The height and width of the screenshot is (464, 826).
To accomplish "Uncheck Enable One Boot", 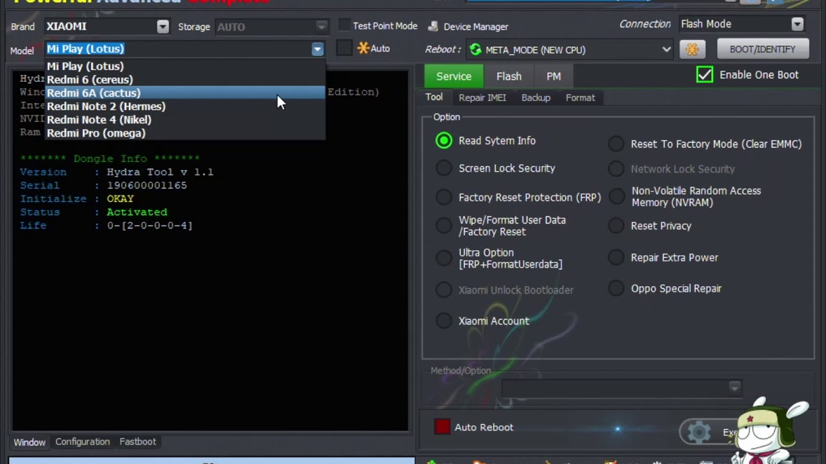I will pyautogui.click(x=705, y=75).
